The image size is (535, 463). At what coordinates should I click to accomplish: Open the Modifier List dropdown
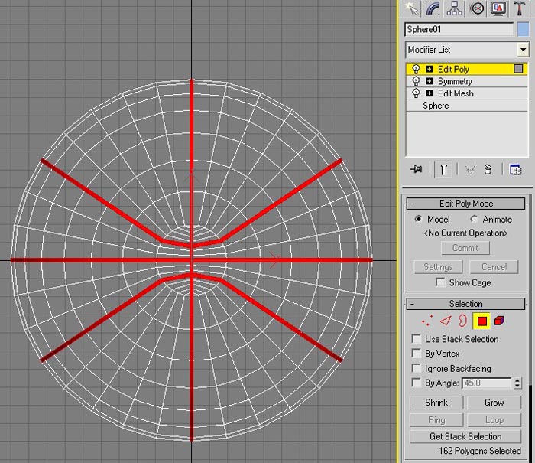coord(523,50)
